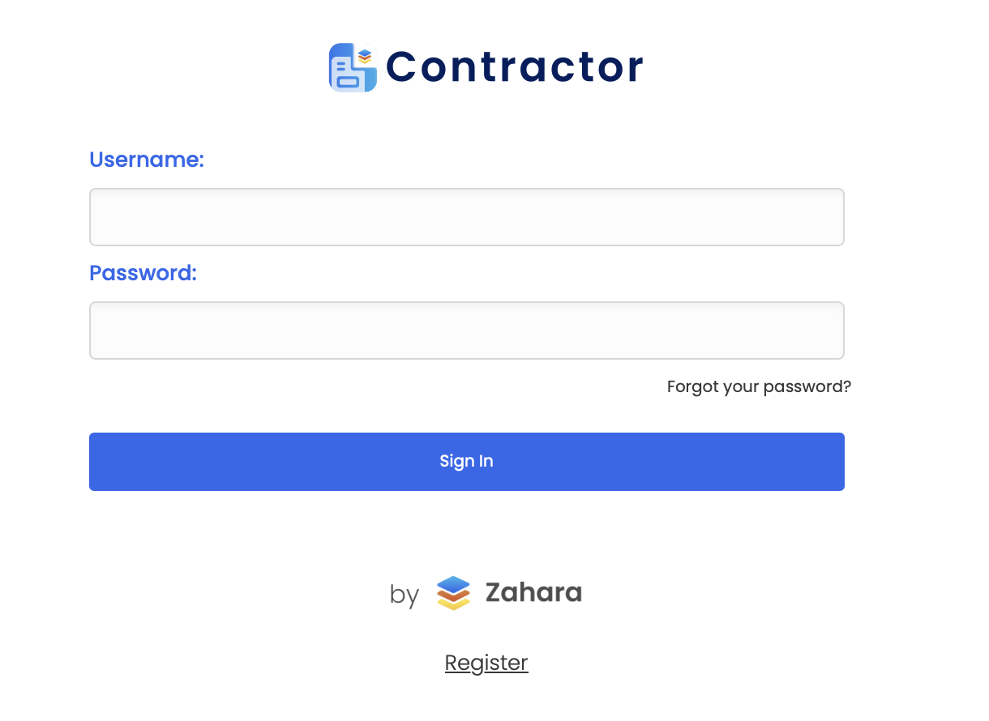
Task: Select the Register underlined text link
Action: (486, 663)
